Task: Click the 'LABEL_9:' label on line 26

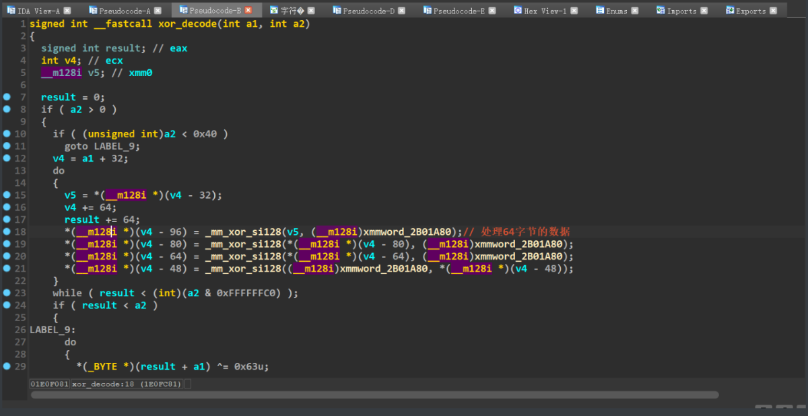Action: (x=53, y=330)
